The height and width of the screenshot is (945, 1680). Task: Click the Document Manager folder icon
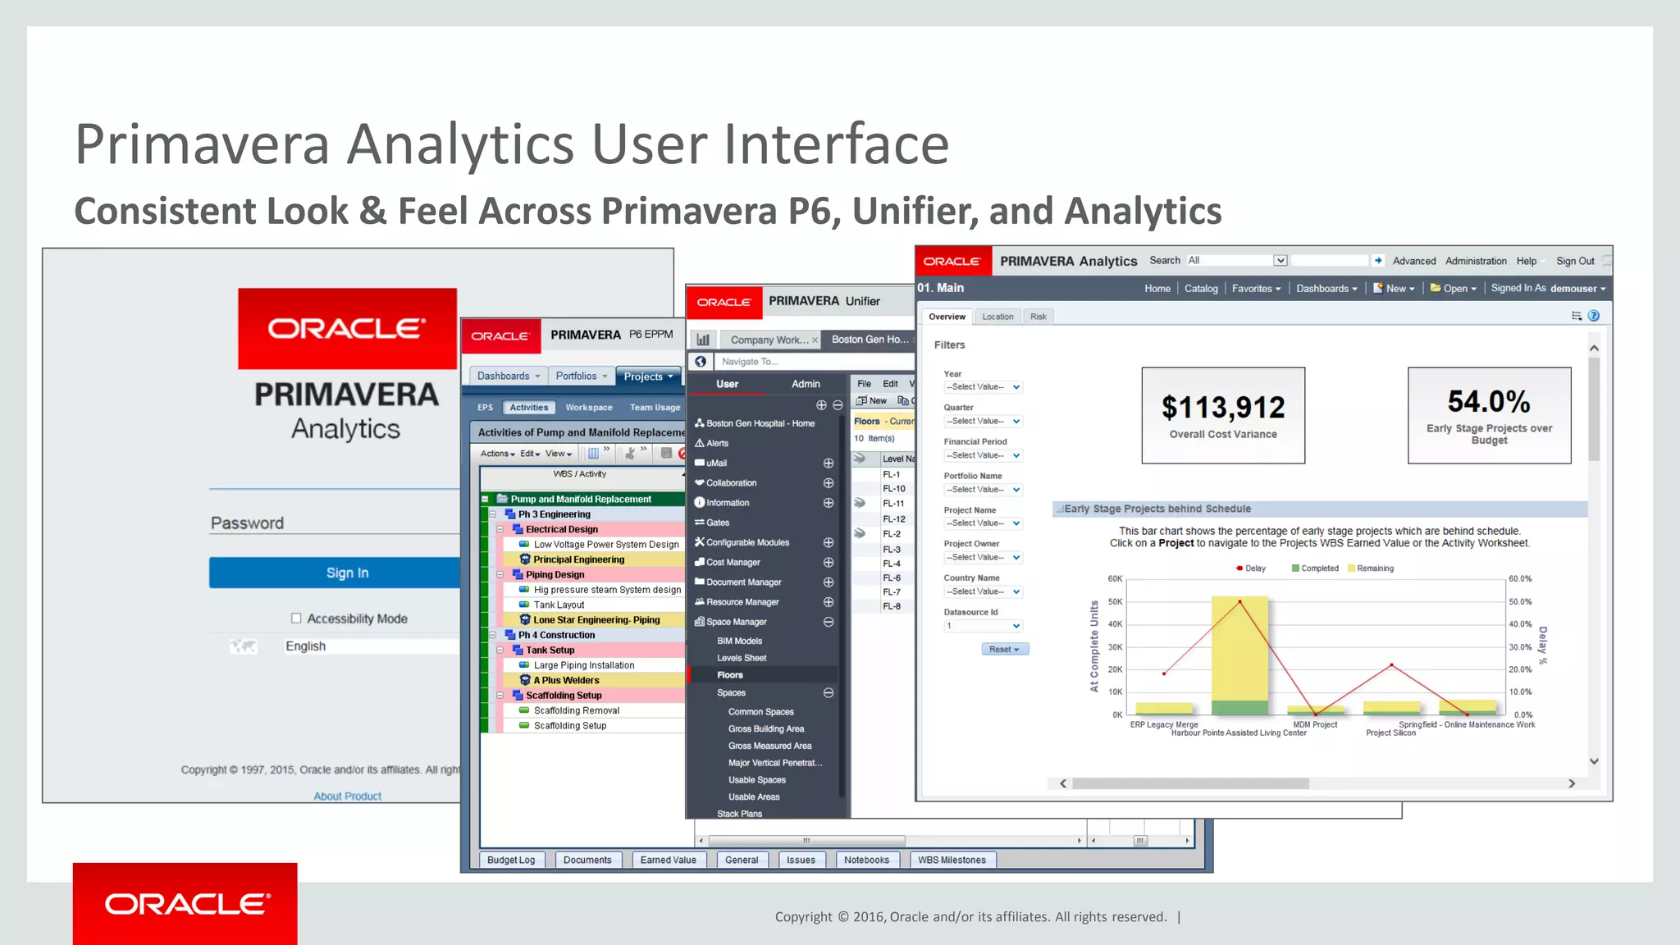(x=700, y=582)
